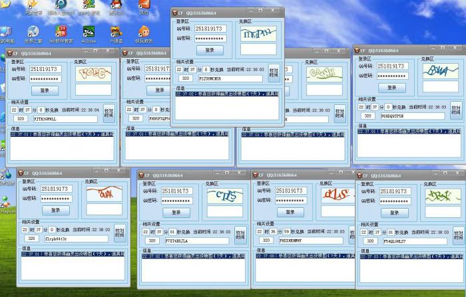Refresh the yellow GANK captcha image
The width and height of the screenshot is (466, 297).
[x=324, y=74]
